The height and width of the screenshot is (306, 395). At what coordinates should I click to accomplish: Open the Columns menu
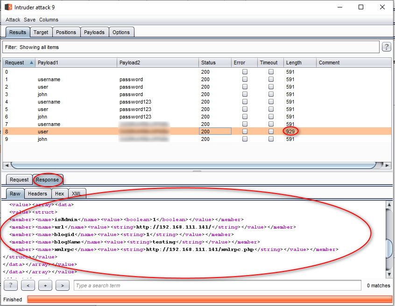point(49,20)
